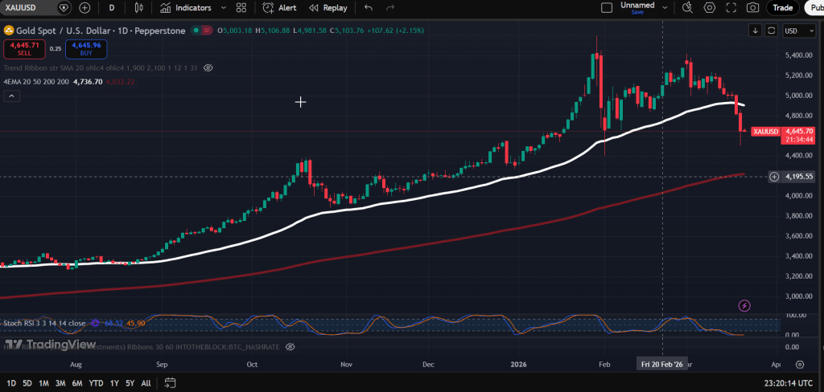Toggle the layout select square box

click(x=605, y=8)
